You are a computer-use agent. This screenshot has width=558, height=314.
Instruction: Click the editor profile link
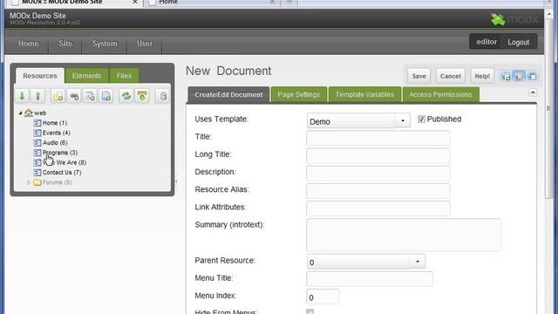[487, 42]
